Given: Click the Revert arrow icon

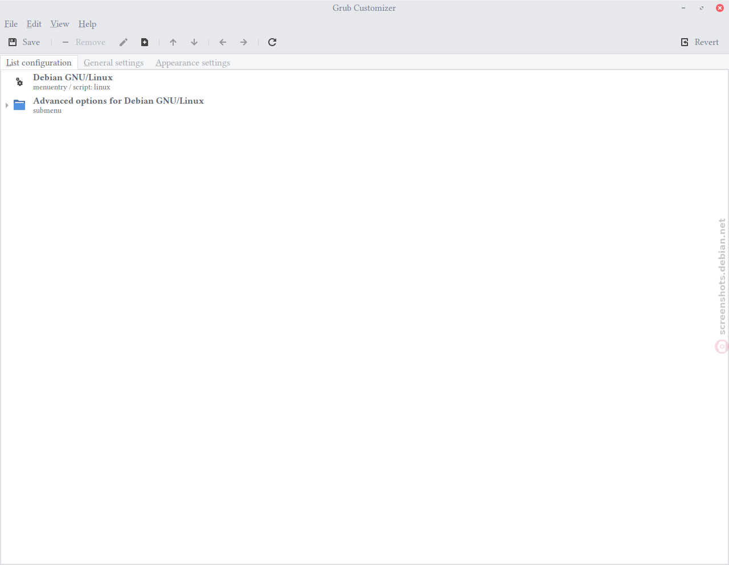Looking at the screenshot, I should tap(685, 42).
